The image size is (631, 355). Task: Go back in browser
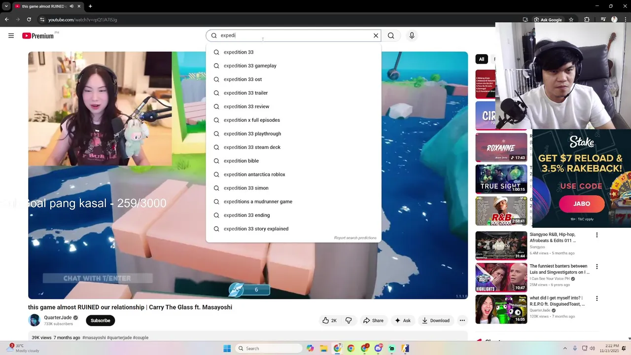coord(6,20)
